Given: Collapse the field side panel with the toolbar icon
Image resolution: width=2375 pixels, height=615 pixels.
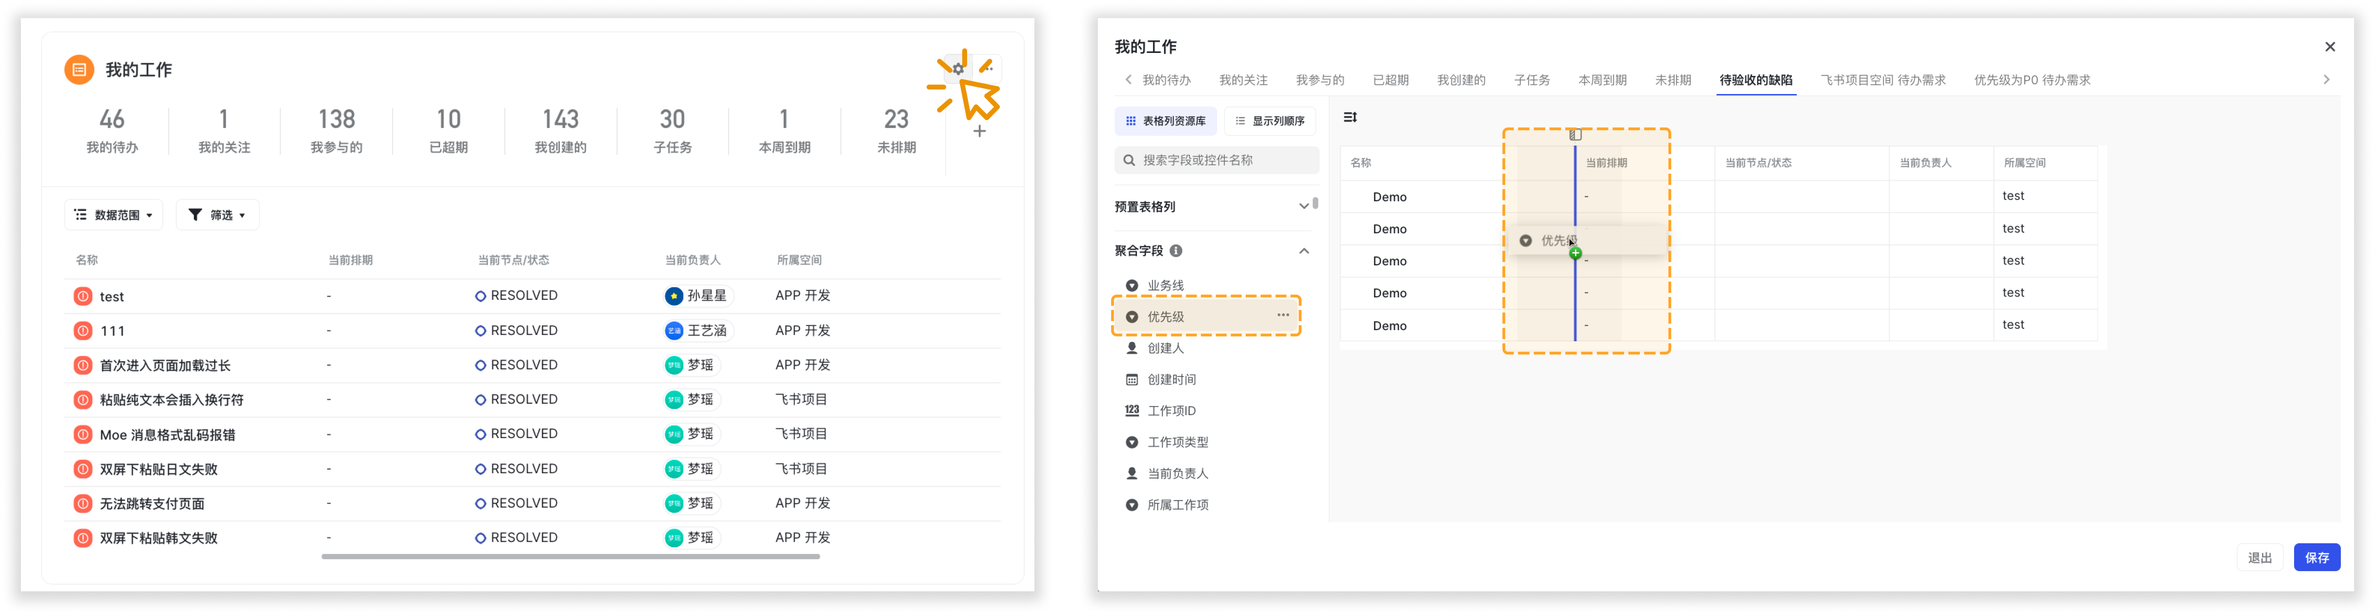Looking at the screenshot, I should [1350, 117].
